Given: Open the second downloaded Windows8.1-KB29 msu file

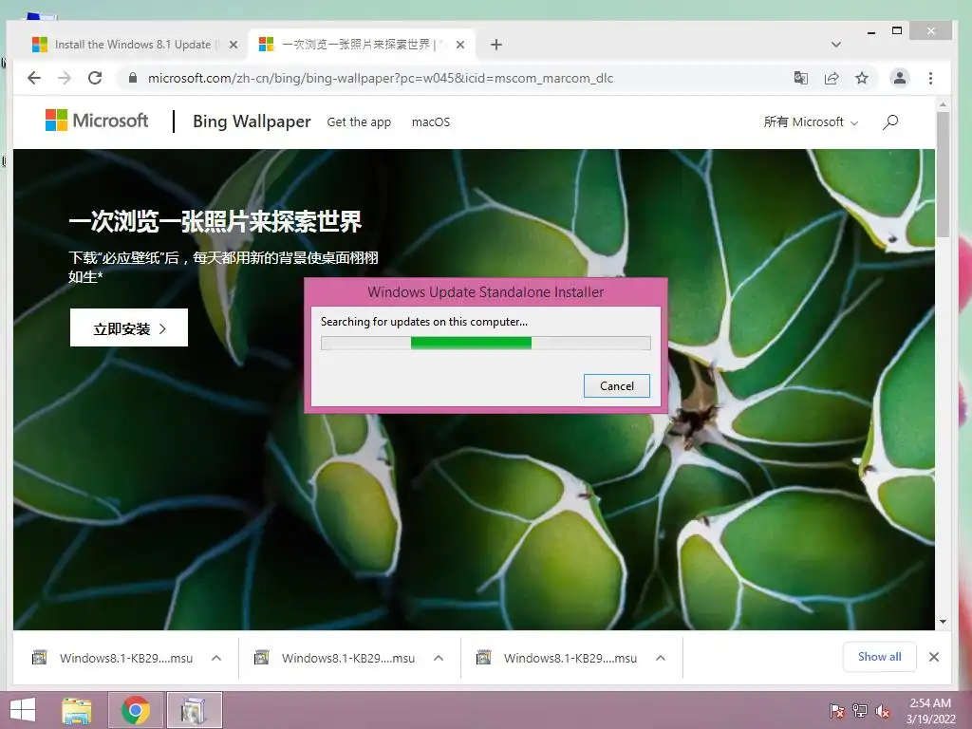Looking at the screenshot, I should [347, 659].
